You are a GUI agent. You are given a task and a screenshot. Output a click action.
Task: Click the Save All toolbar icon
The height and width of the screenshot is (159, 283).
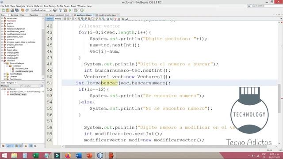[x=17, y=10]
